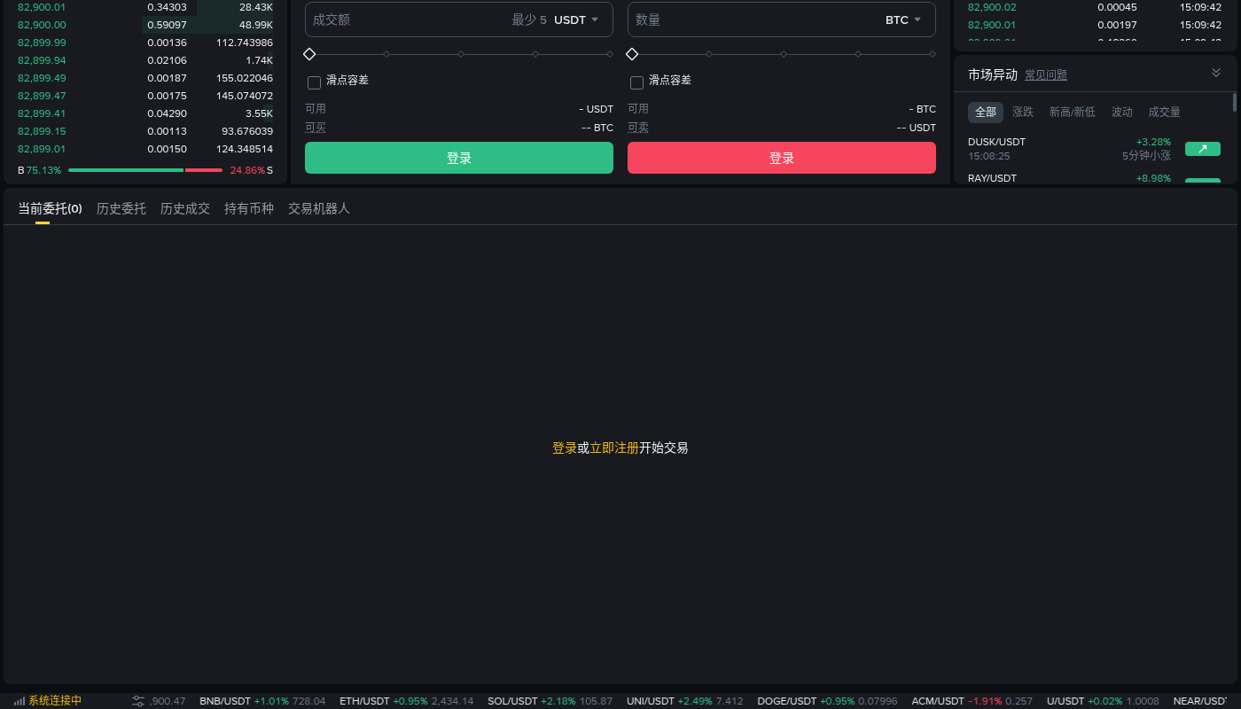Click the 可卖 label in the sell form
Image resolution: width=1241 pixels, height=709 pixels.
(638, 128)
